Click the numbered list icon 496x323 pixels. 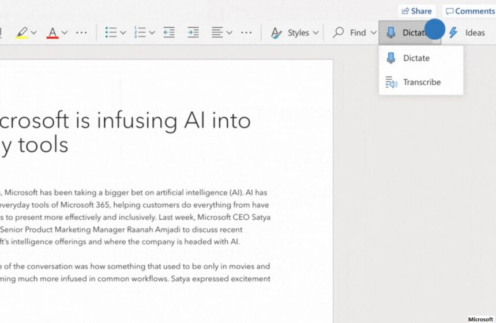point(140,32)
